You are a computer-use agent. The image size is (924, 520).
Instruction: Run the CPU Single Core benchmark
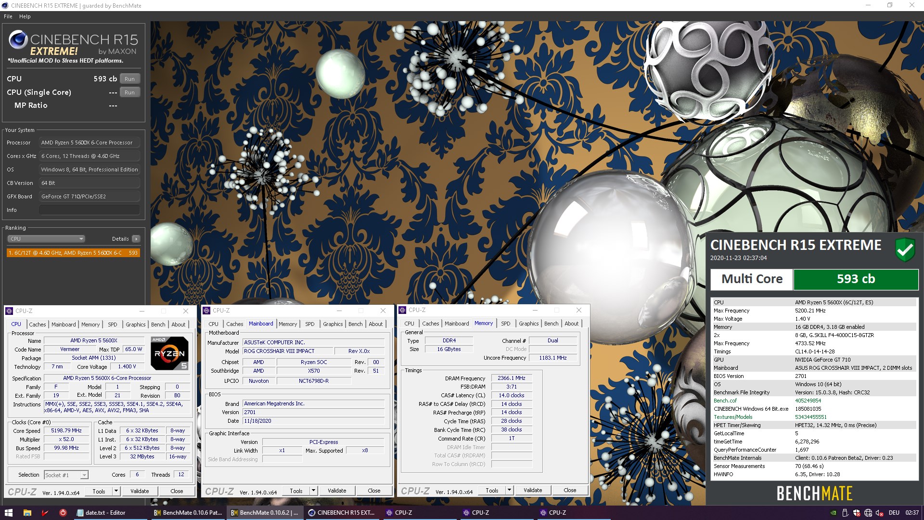pos(129,92)
